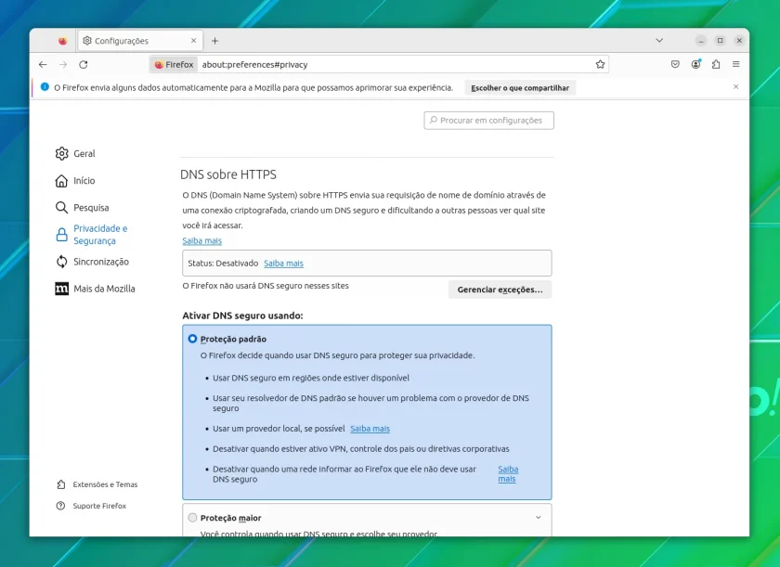Close the Firefox window

[739, 41]
